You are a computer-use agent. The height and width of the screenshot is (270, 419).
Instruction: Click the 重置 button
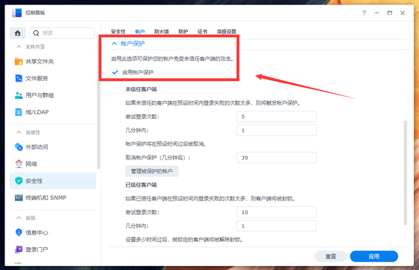(x=331, y=256)
